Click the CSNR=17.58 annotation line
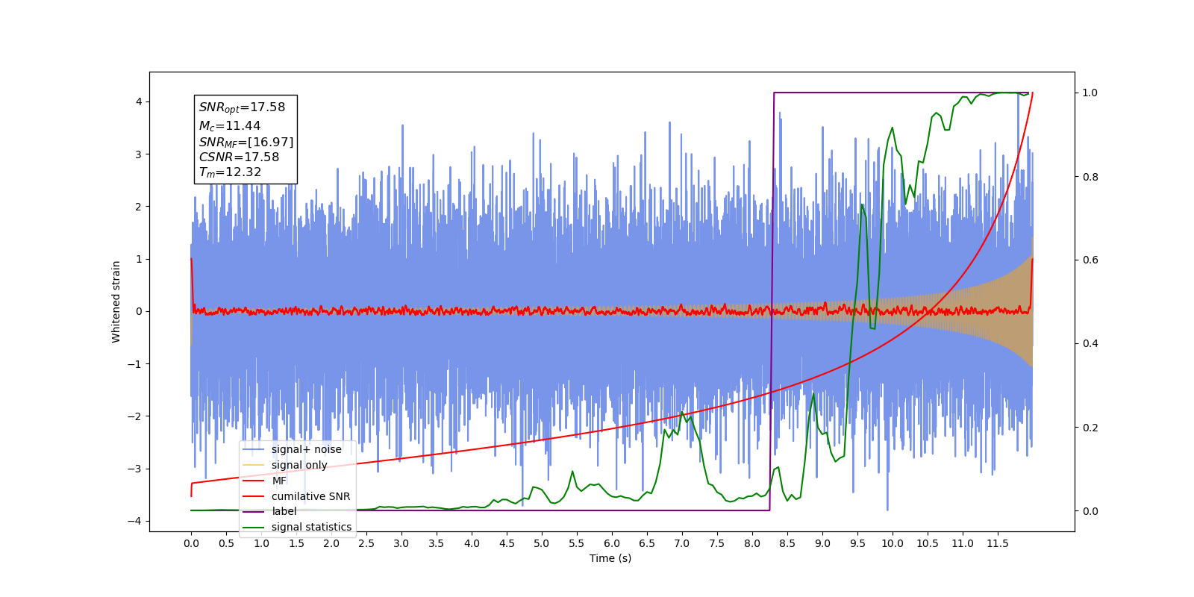Image resolution: width=1194 pixels, height=597 pixels. [239, 157]
